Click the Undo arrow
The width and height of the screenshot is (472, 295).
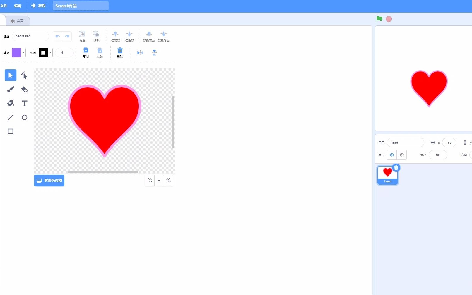(x=58, y=36)
